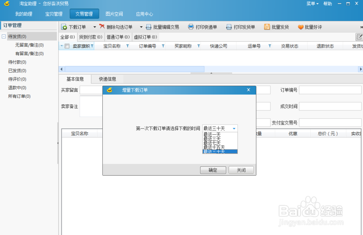
Task: Click the 打印发货单 printer icon
Action: (229, 27)
